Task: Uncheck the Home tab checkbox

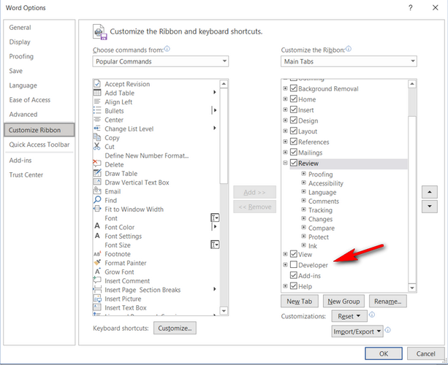Action: point(294,99)
